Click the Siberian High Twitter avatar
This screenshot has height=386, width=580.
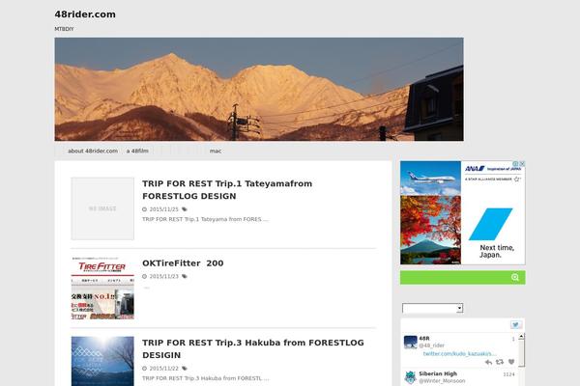pyautogui.click(x=410, y=377)
